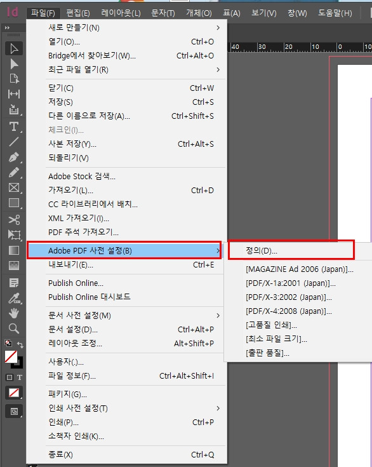Select the Note tool
372x467 pixels.
14,282
